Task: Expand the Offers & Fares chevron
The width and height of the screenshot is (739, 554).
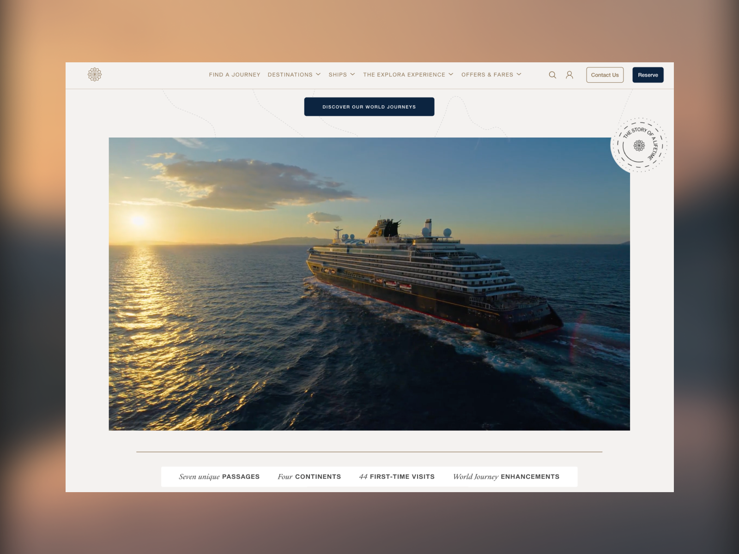Action: pyautogui.click(x=519, y=74)
